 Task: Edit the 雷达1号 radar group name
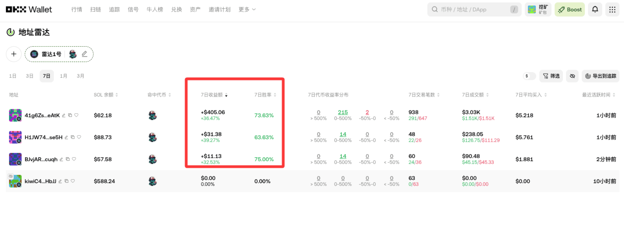[84, 54]
